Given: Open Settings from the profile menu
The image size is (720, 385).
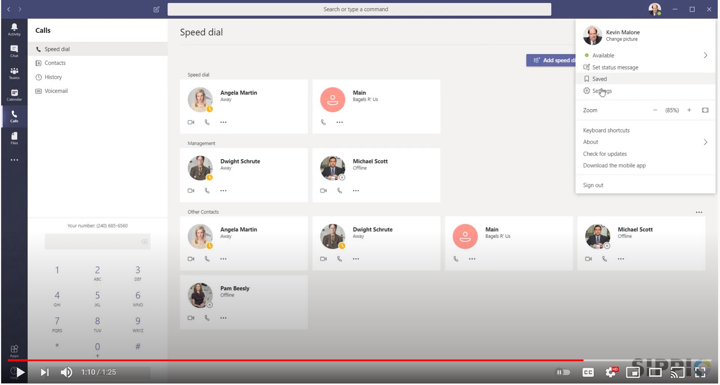Looking at the screenshot, I should click(x=602, y=91).
